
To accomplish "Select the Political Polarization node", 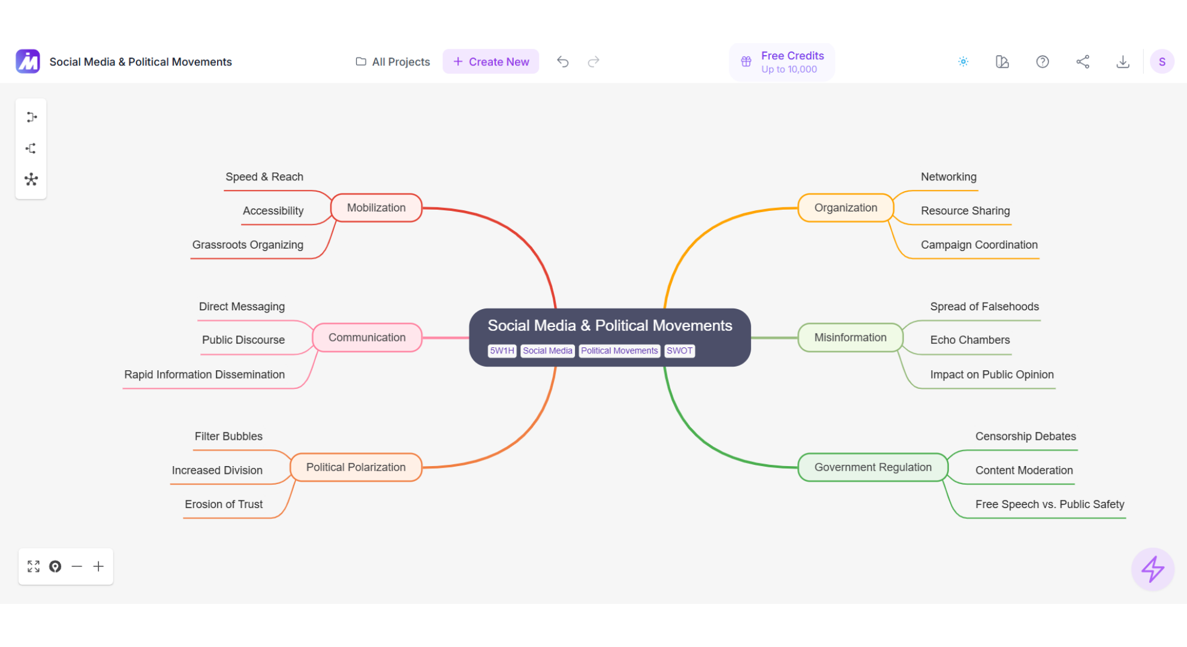I will (x=356, y=467).
